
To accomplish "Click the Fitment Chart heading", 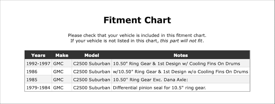I will click(137, 20).
